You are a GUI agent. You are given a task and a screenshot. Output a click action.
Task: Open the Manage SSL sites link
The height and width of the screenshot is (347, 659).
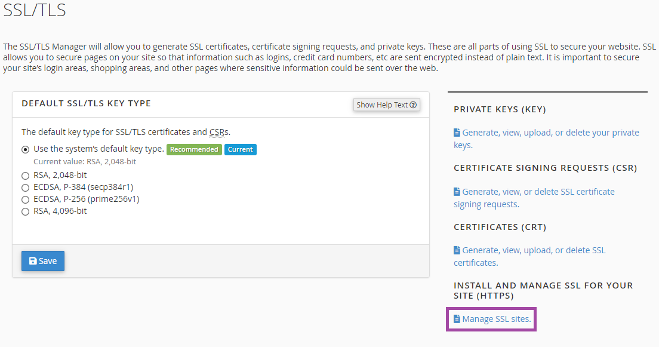point(492,319)
